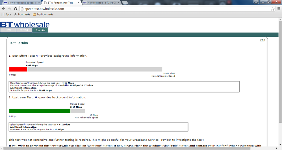Open the Chrome menu (hamburger icon)
Viewport: 282px width, 150px height.
tap(279, 9)
